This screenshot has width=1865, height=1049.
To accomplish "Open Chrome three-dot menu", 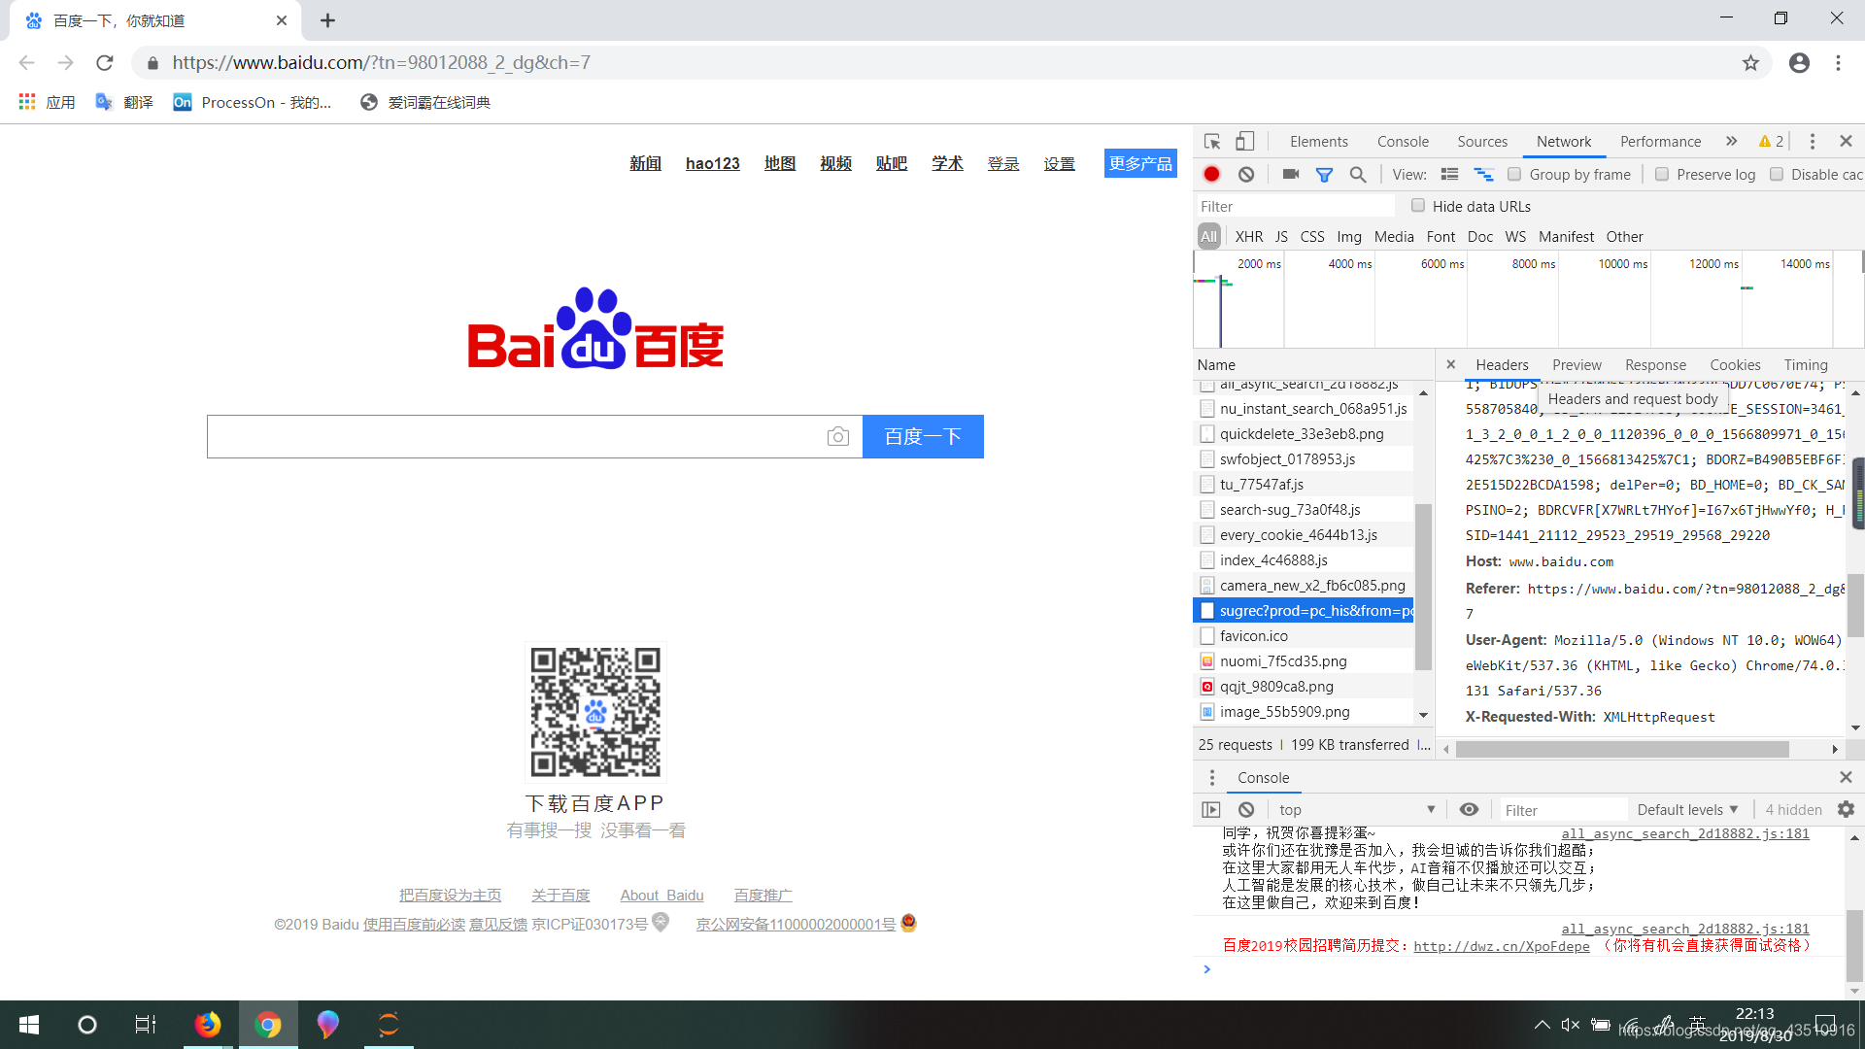I will point(1838,63).
